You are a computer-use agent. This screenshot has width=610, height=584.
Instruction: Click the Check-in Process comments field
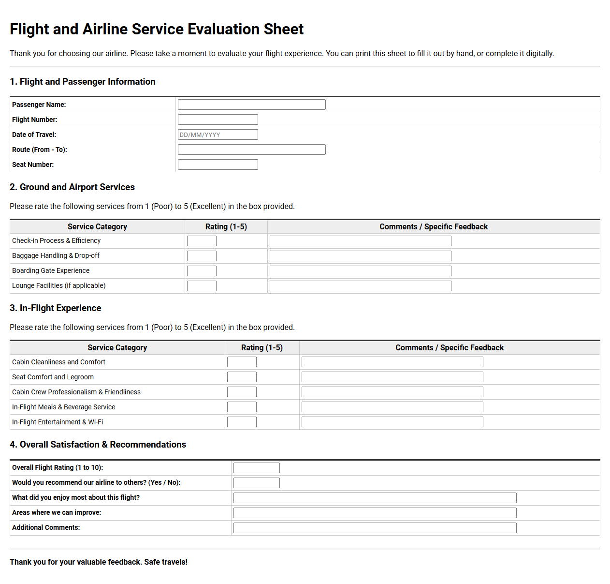click(x=360, y=241)
